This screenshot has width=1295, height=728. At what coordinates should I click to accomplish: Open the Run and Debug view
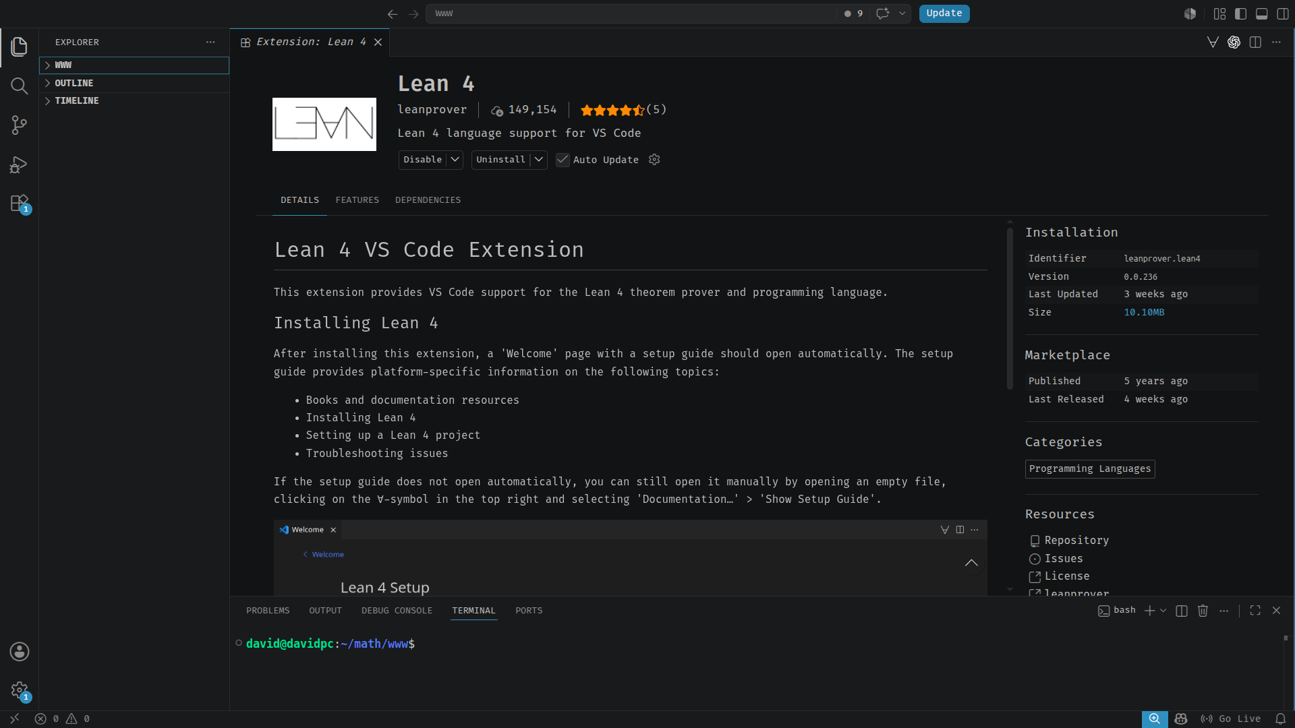click(19, 164)
